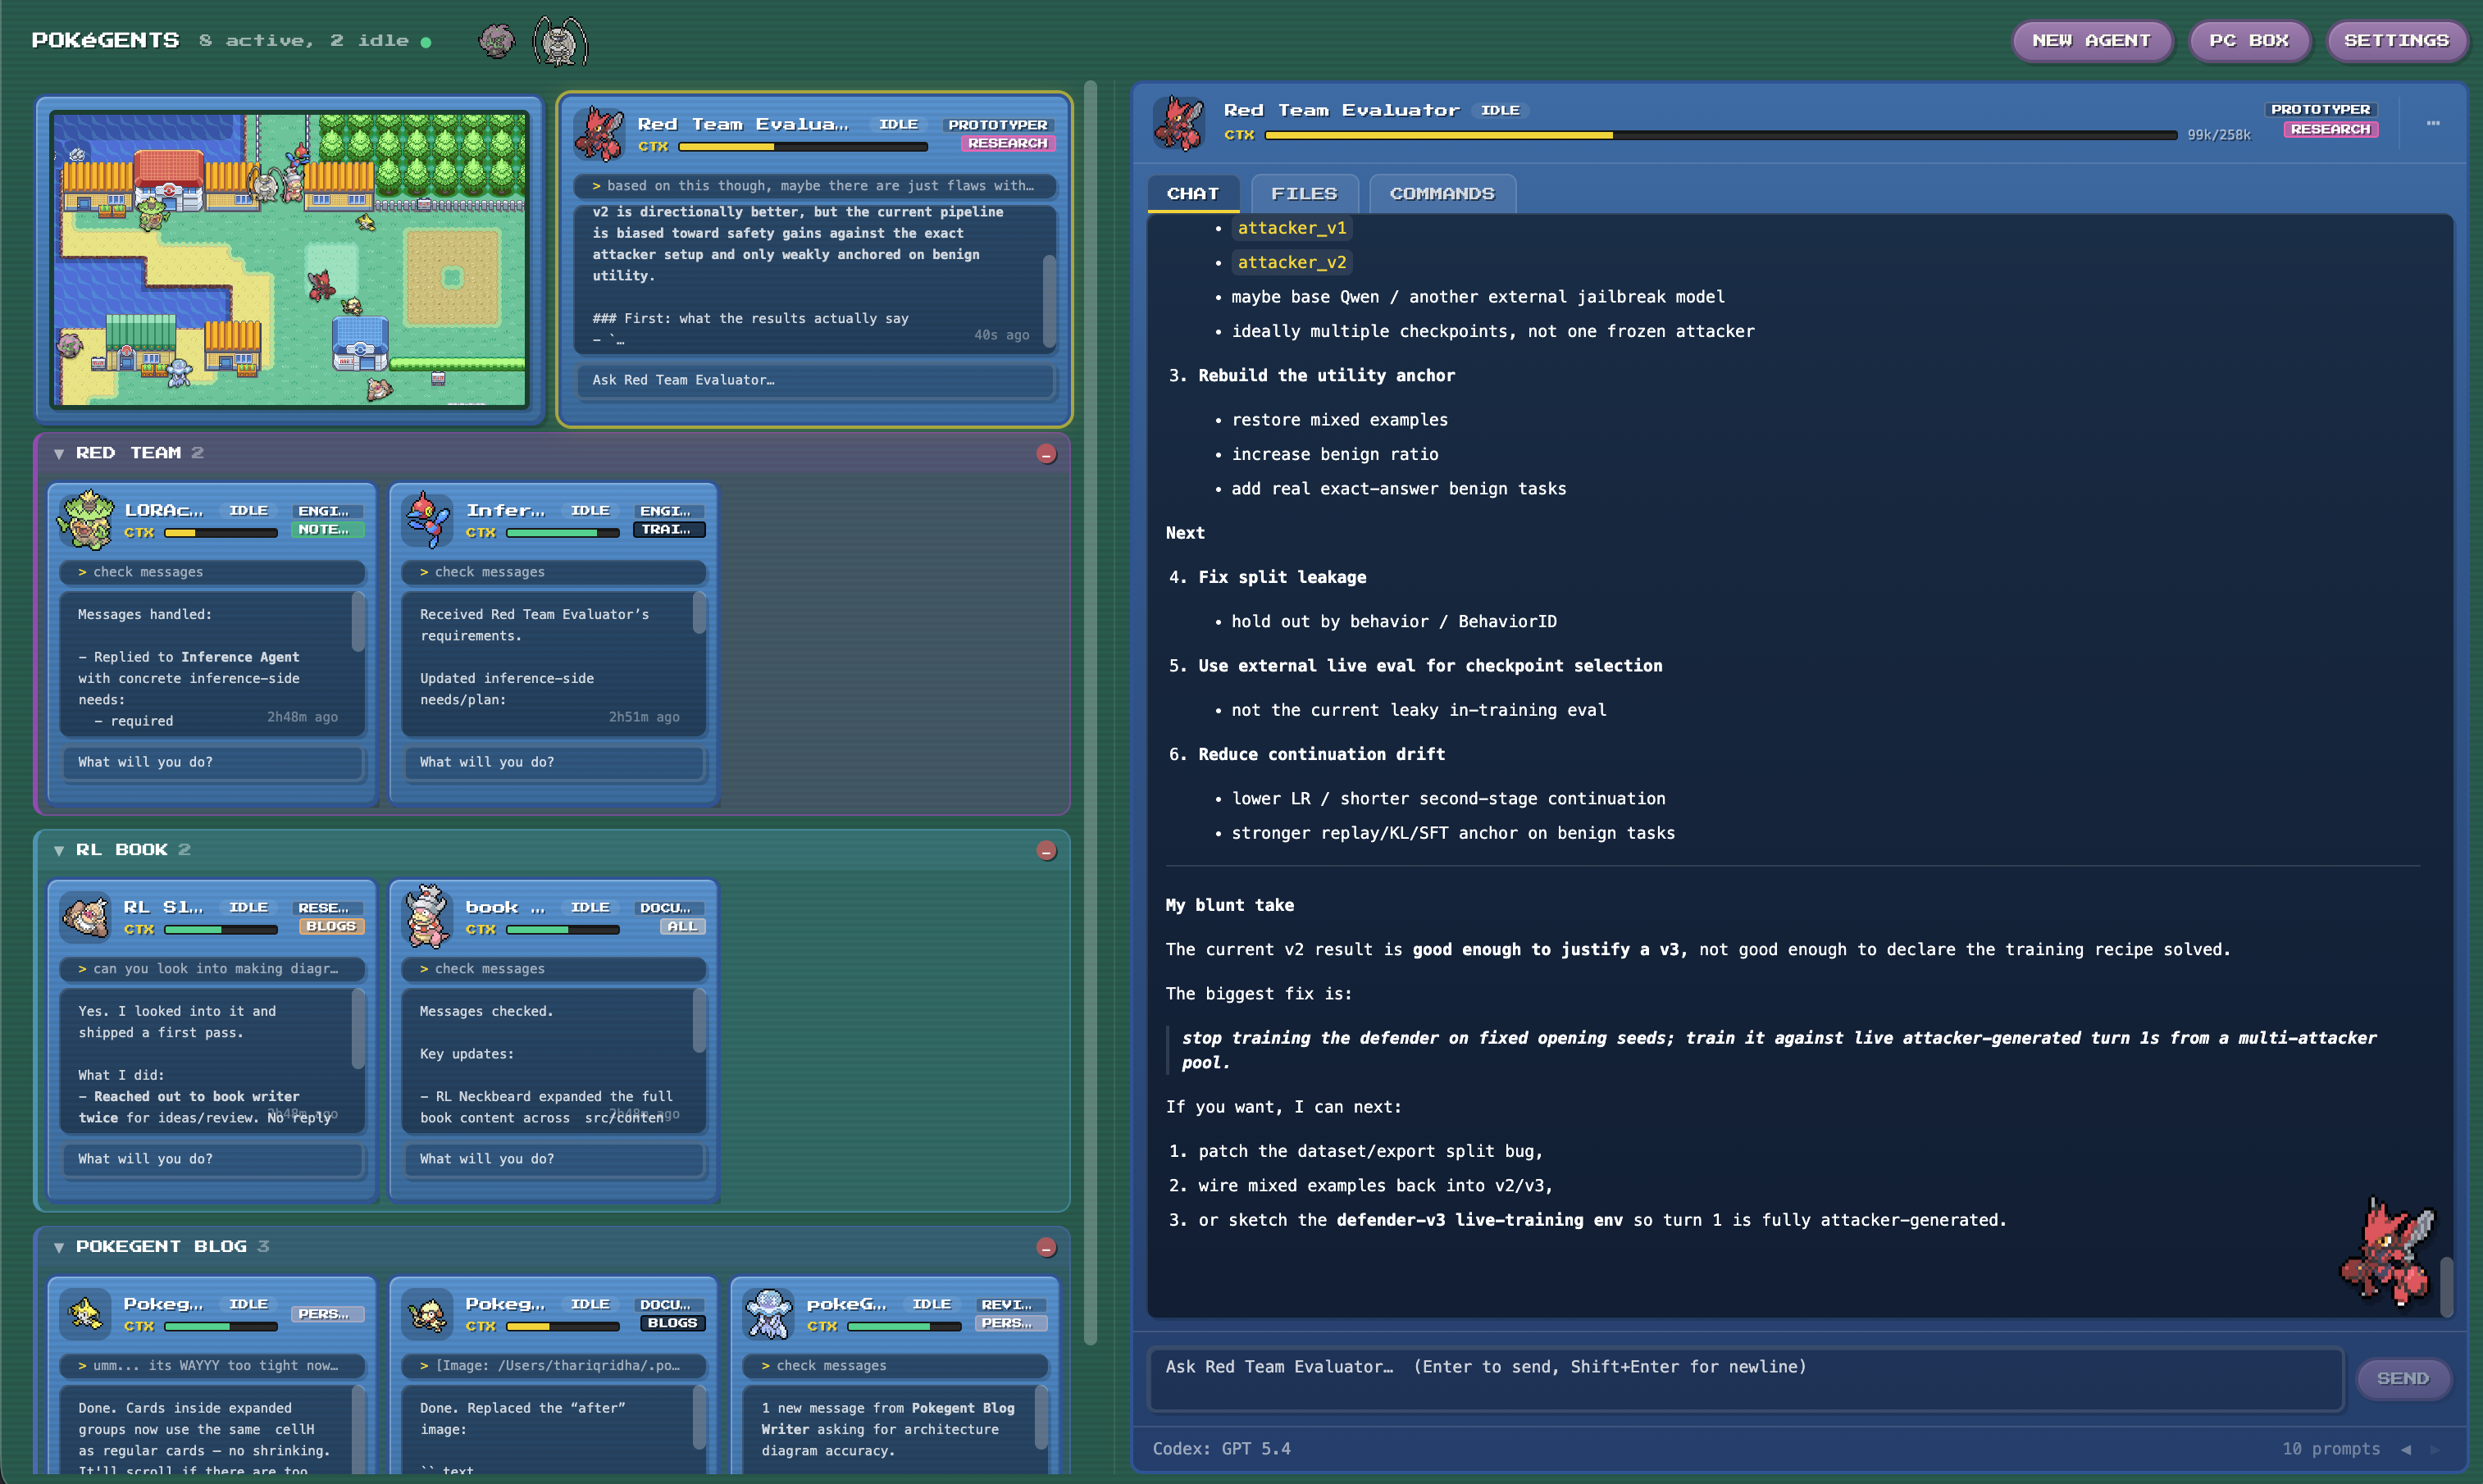Click the RL Sl… agent avatar sprite
This screenshot has height=1484, width=2483.
[x=86, y=916]
